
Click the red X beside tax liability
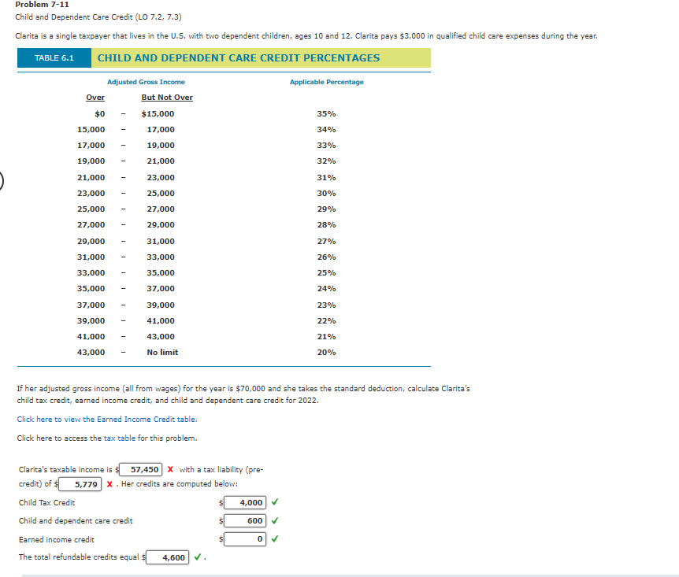tap(109, 484)
